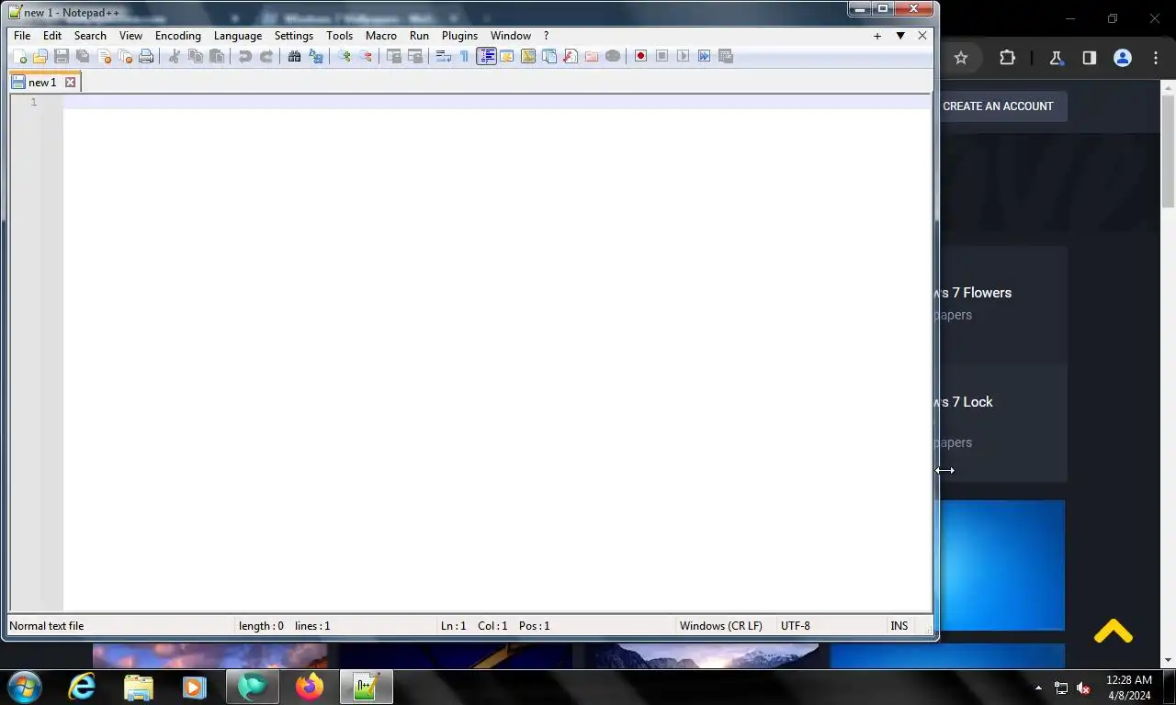Toggle Show All Characters pilcrow icon

[465, 56]
